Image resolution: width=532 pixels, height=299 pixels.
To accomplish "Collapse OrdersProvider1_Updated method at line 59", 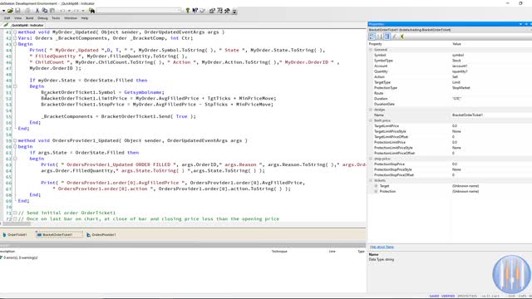I will click(x=15, y=140).
